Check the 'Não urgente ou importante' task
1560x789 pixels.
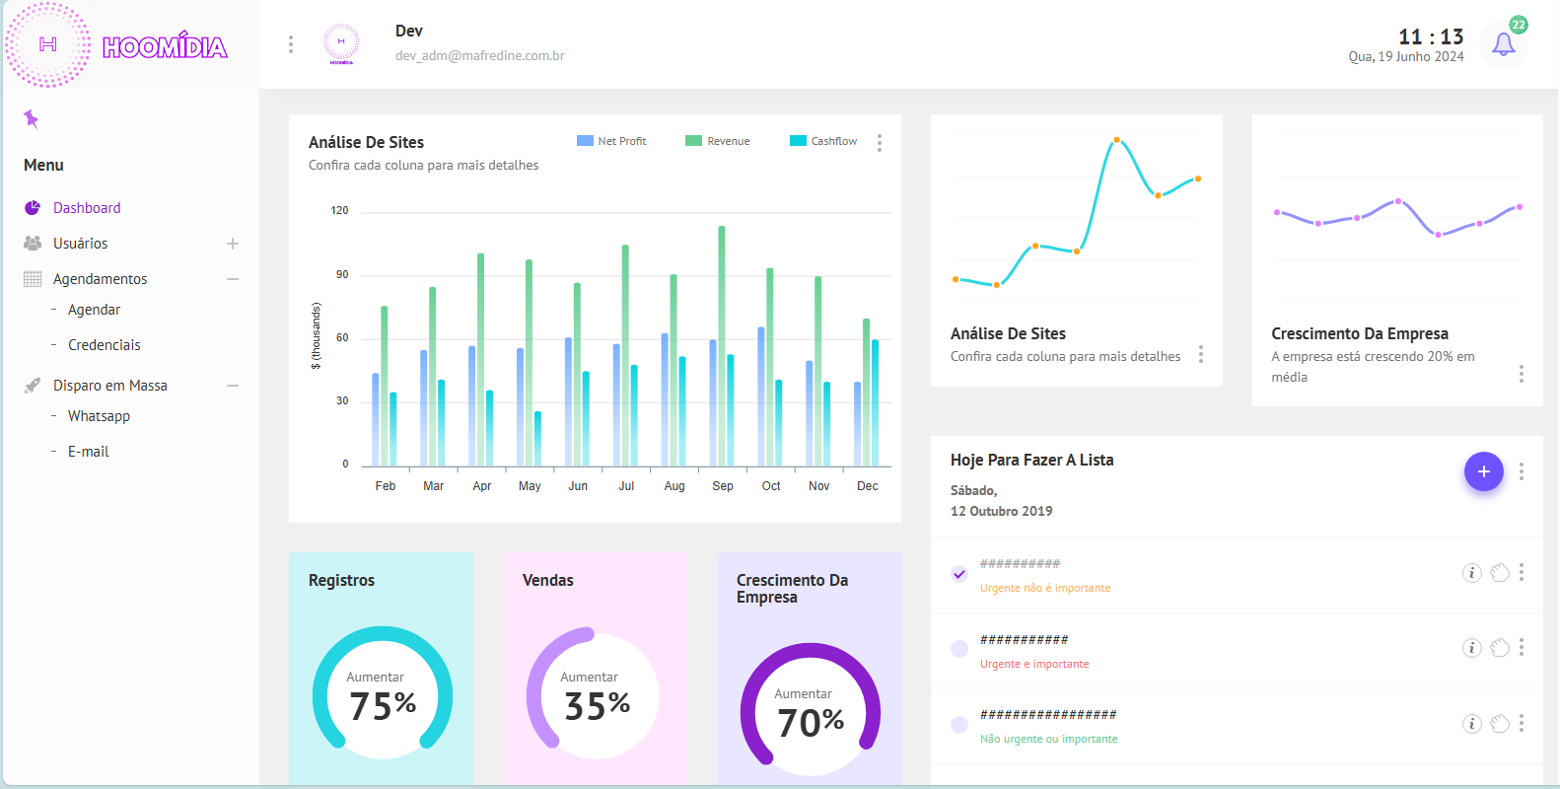coord(958,725)
